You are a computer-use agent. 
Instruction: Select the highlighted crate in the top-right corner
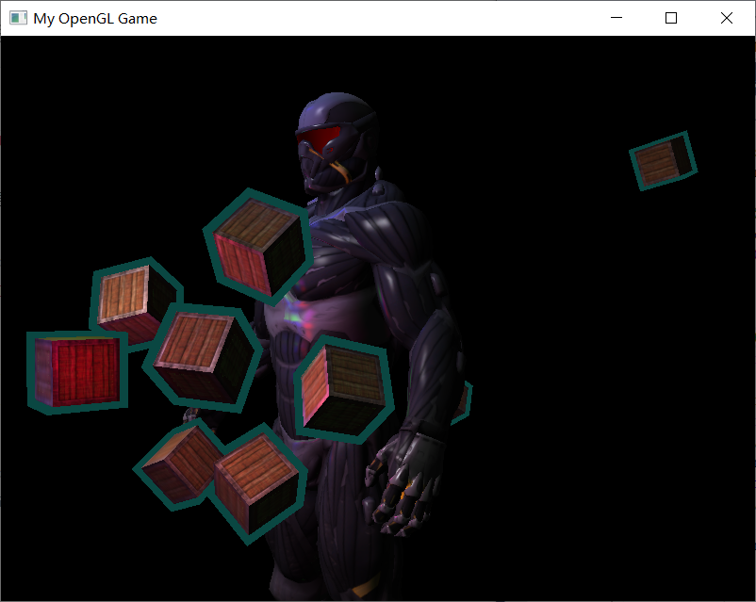pos(663,160)
